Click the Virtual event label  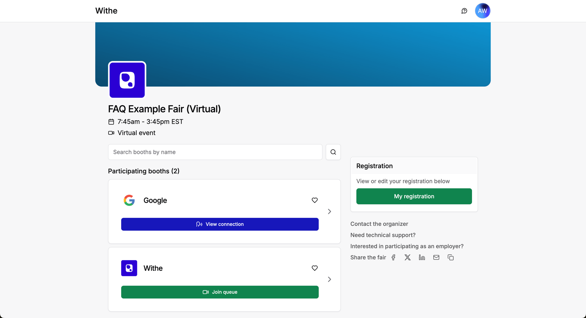[x=136, y=133]
